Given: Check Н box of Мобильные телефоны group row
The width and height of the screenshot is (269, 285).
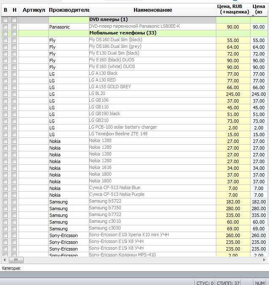Looking at the screenshot, I should coord(14,34).
